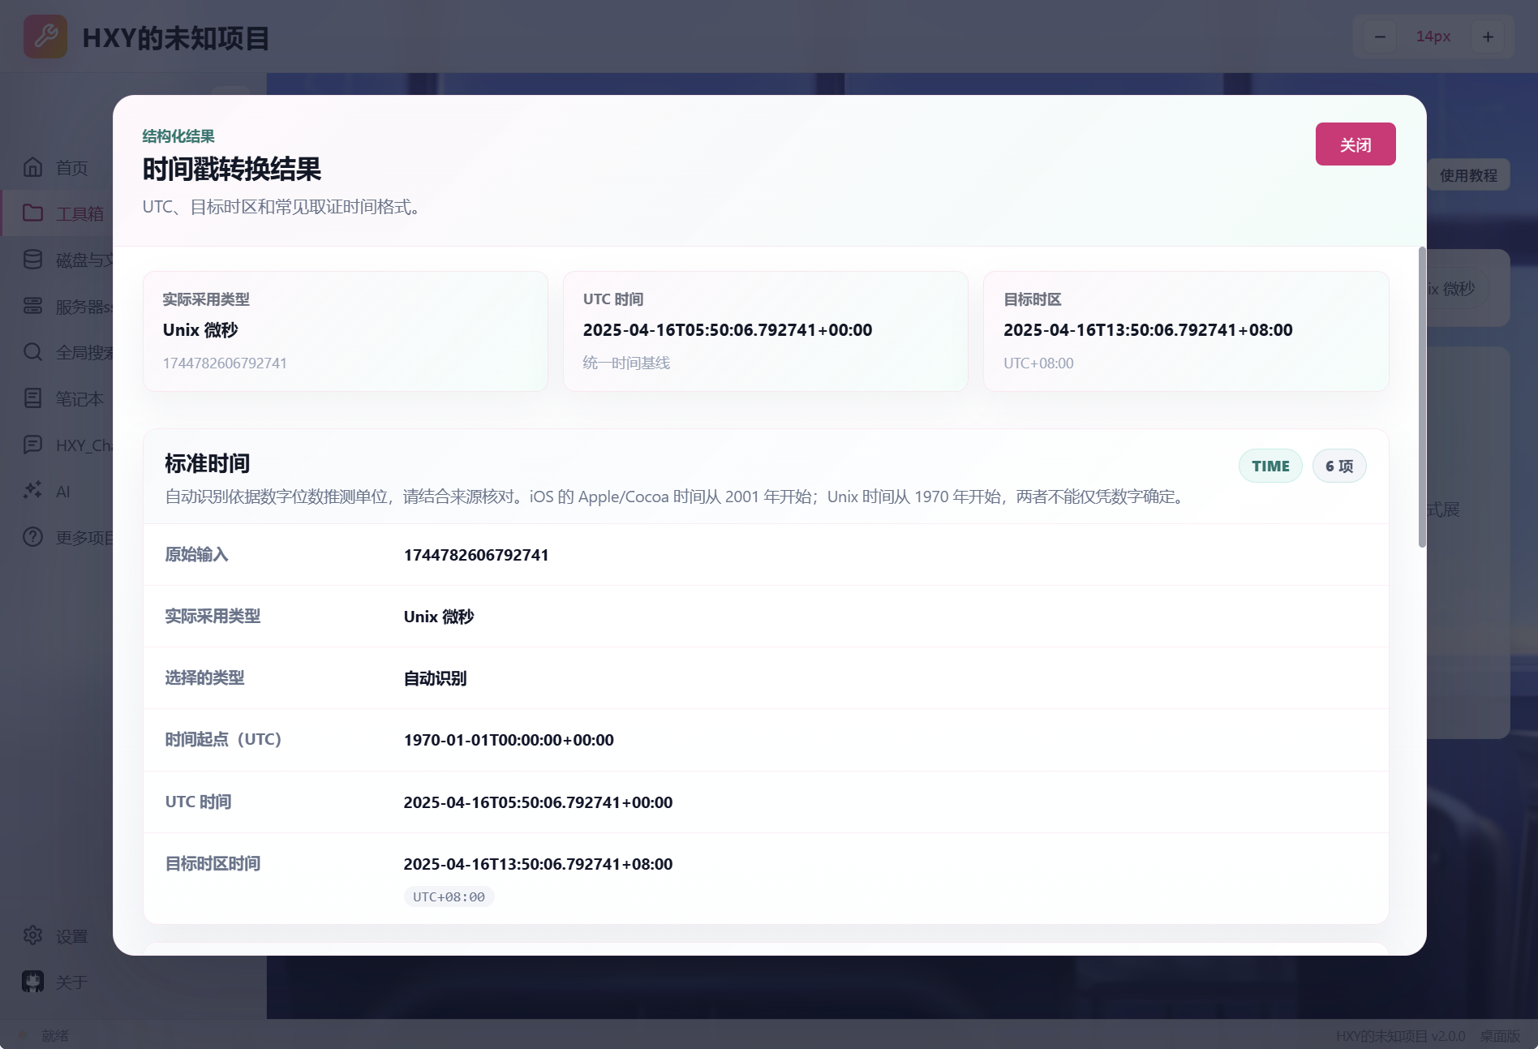Click the 统一时间基线 caption
This screenshot has height=1049, width=1538.
[626, 363]
